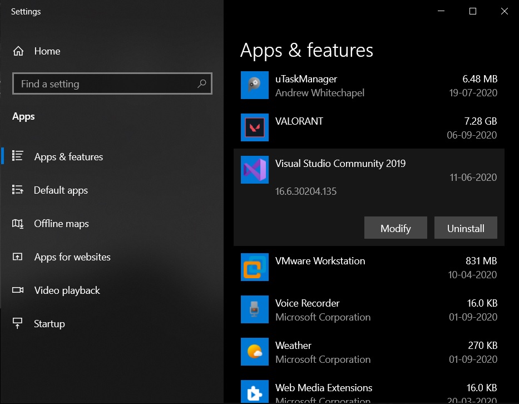Click the Default apps icon
The width and height of the screenshot is (519, 404).
coord(18,189)
